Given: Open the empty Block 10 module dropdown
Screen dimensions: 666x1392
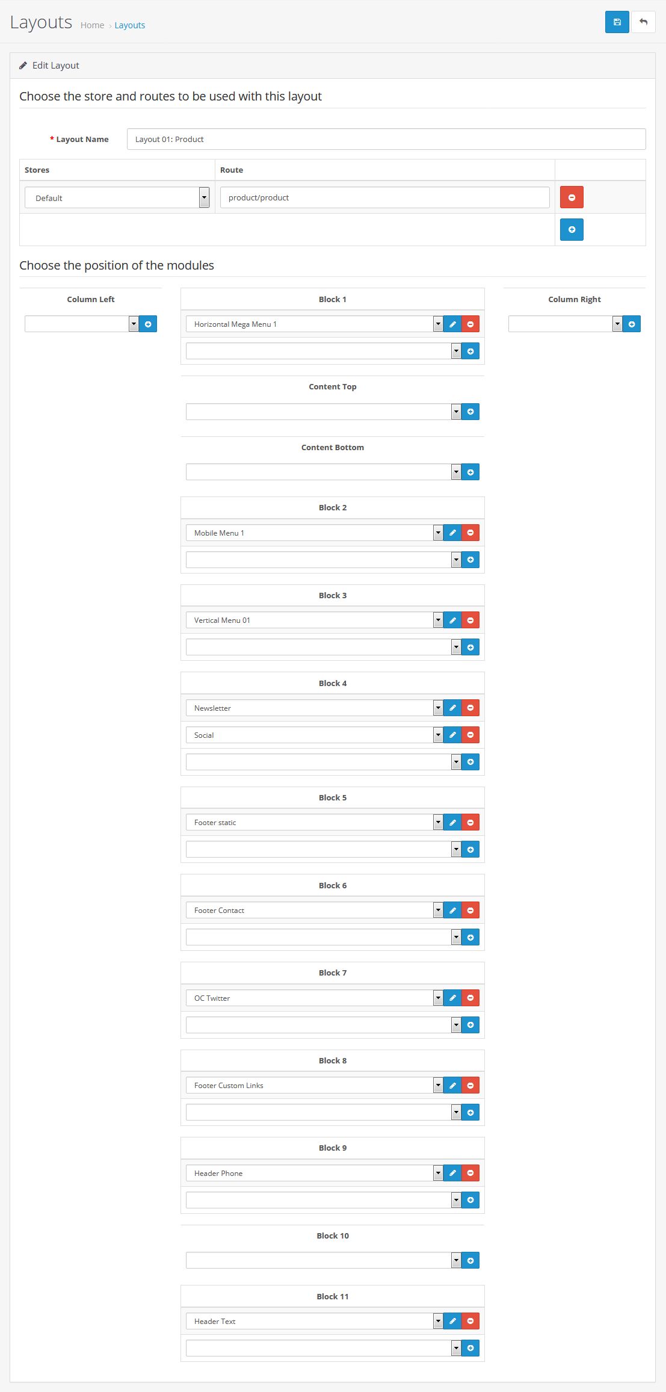Looking at the screenshot, I should tap(323, 1260).
